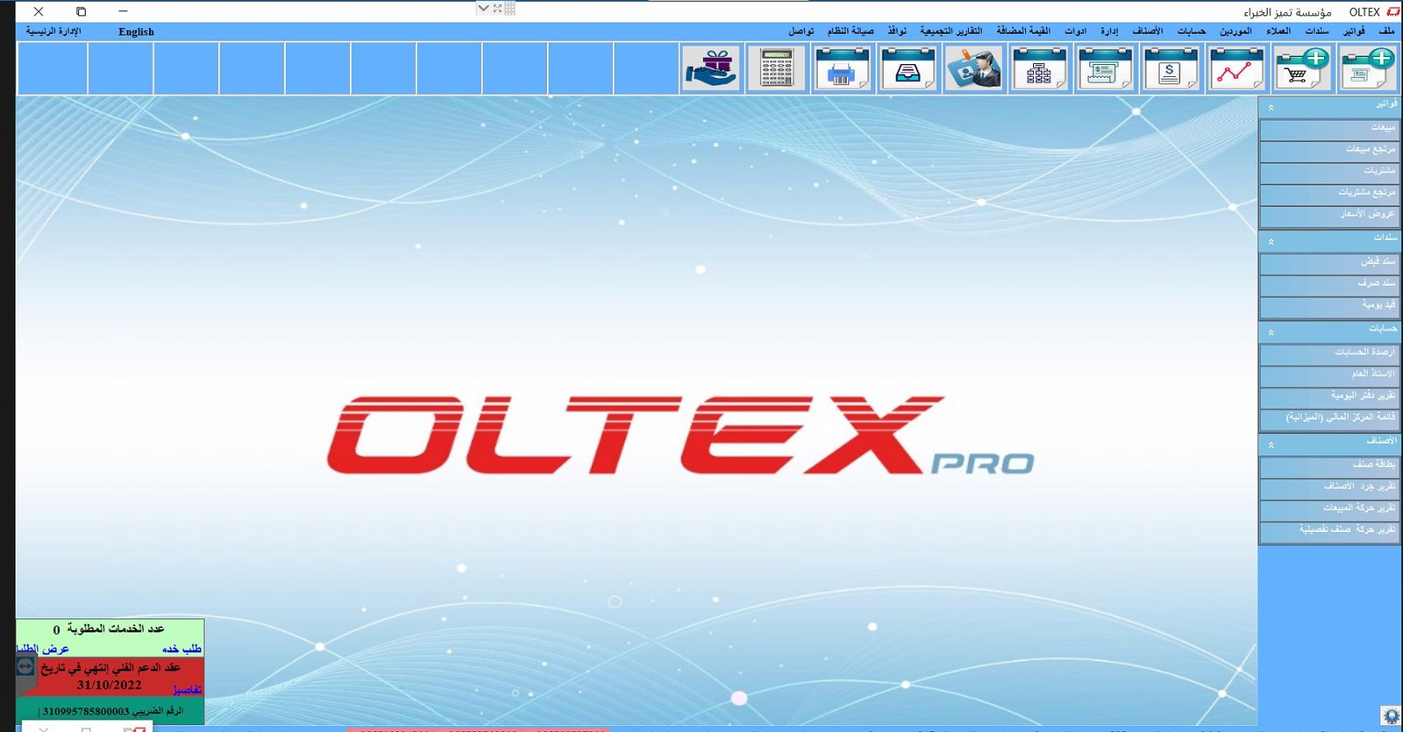Click the line chart toolbar icon
The width and height of the screenshot is (1403, 732).
pyautogui.click(x=1236, y=68)
